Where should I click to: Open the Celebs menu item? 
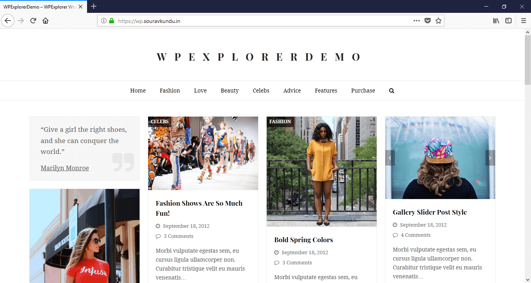point(261,91)
